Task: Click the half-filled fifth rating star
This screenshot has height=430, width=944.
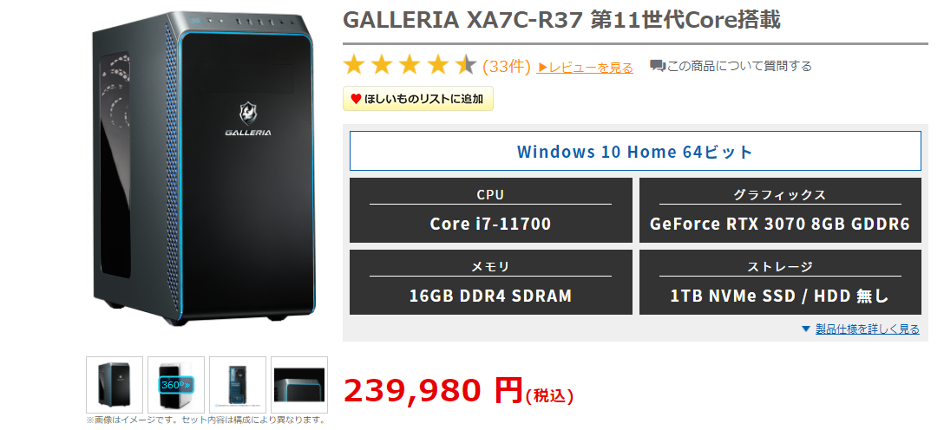Action: click(466, 65)
